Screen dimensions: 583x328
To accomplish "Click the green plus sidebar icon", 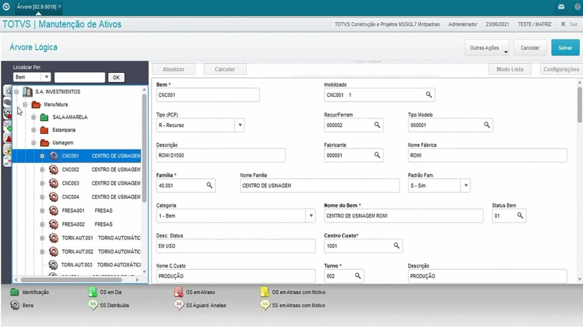I will click(x=7, y=126).
